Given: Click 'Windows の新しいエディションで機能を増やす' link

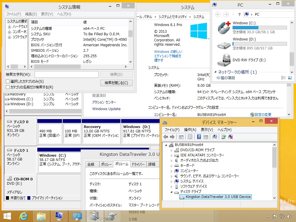Looking at the screenshot, I should (168, 56).
